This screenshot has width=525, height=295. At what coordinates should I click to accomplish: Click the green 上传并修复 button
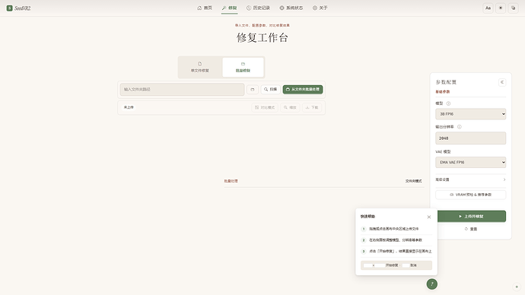pos(472,217)
